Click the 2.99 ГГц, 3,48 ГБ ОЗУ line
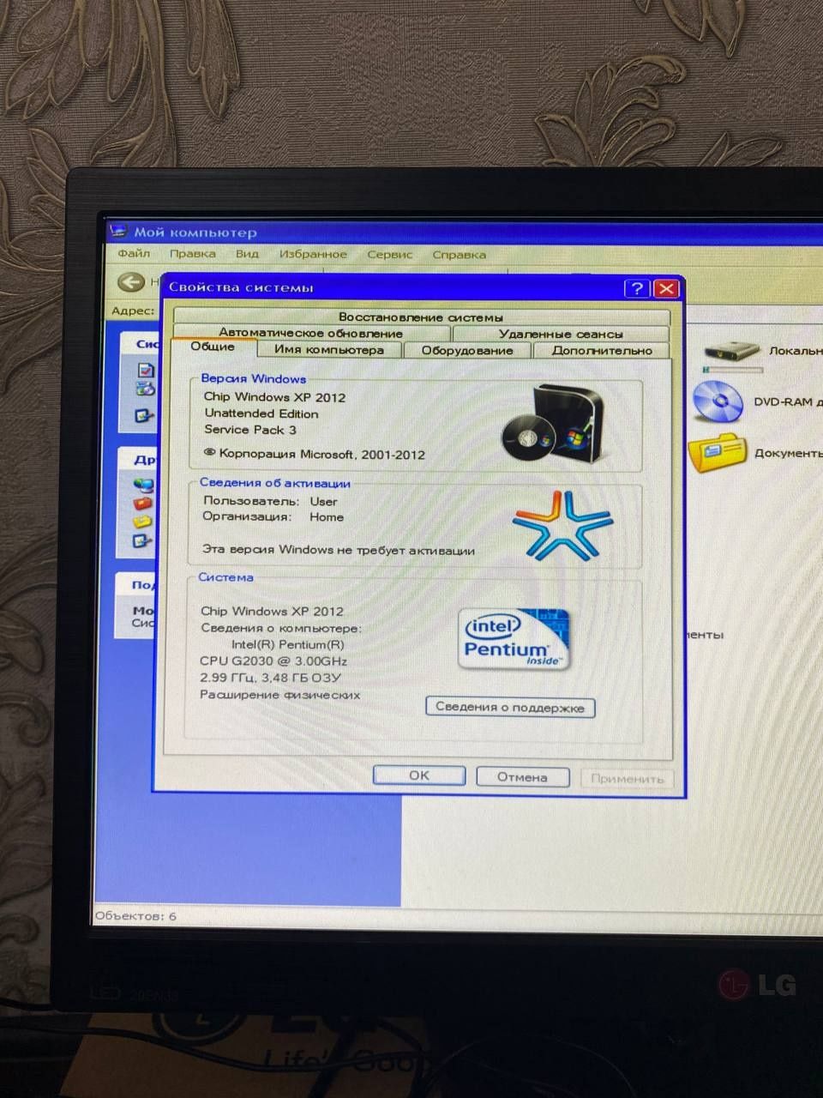This screenshot has width=823, height=1098. coord(270,678)
